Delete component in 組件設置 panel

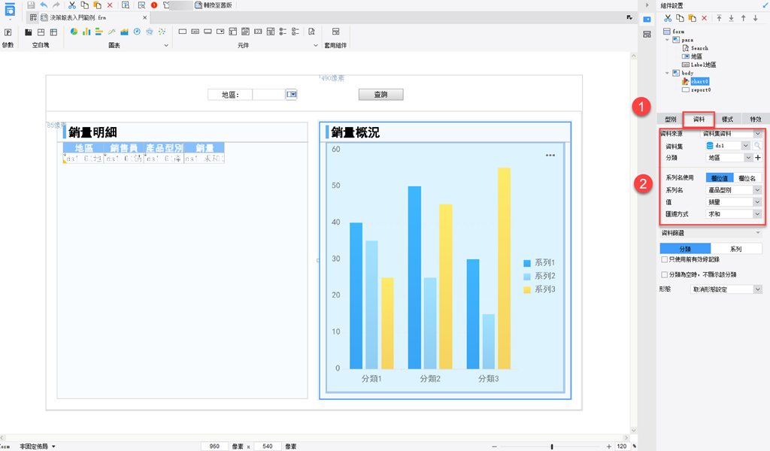click(704, 18)
